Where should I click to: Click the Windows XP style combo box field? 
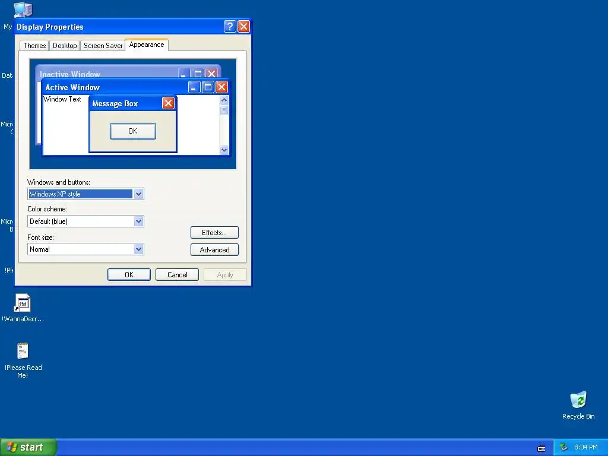pyautogui.click(x=85, y=194)
